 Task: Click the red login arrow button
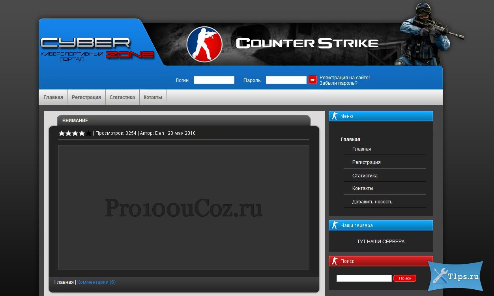(x=312, y=80)
